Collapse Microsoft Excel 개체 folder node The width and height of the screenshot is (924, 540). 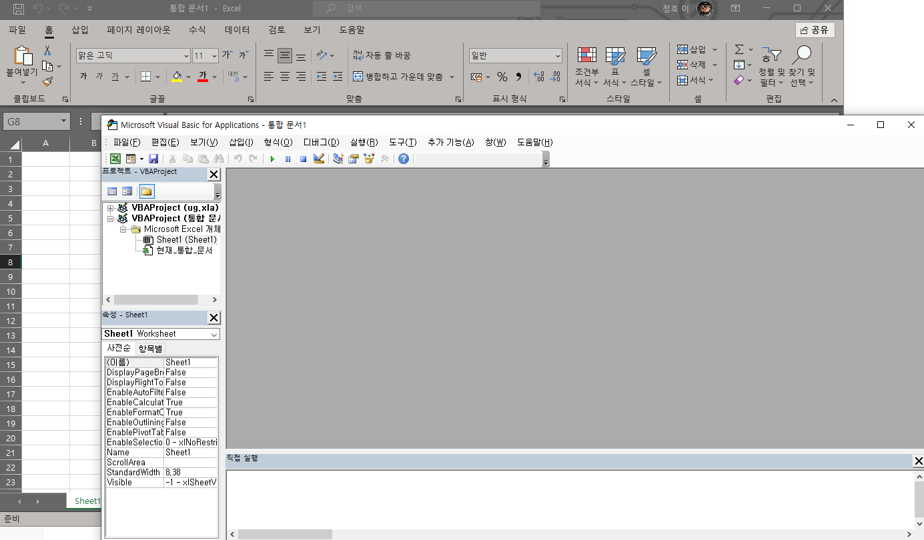coord(123,229)
